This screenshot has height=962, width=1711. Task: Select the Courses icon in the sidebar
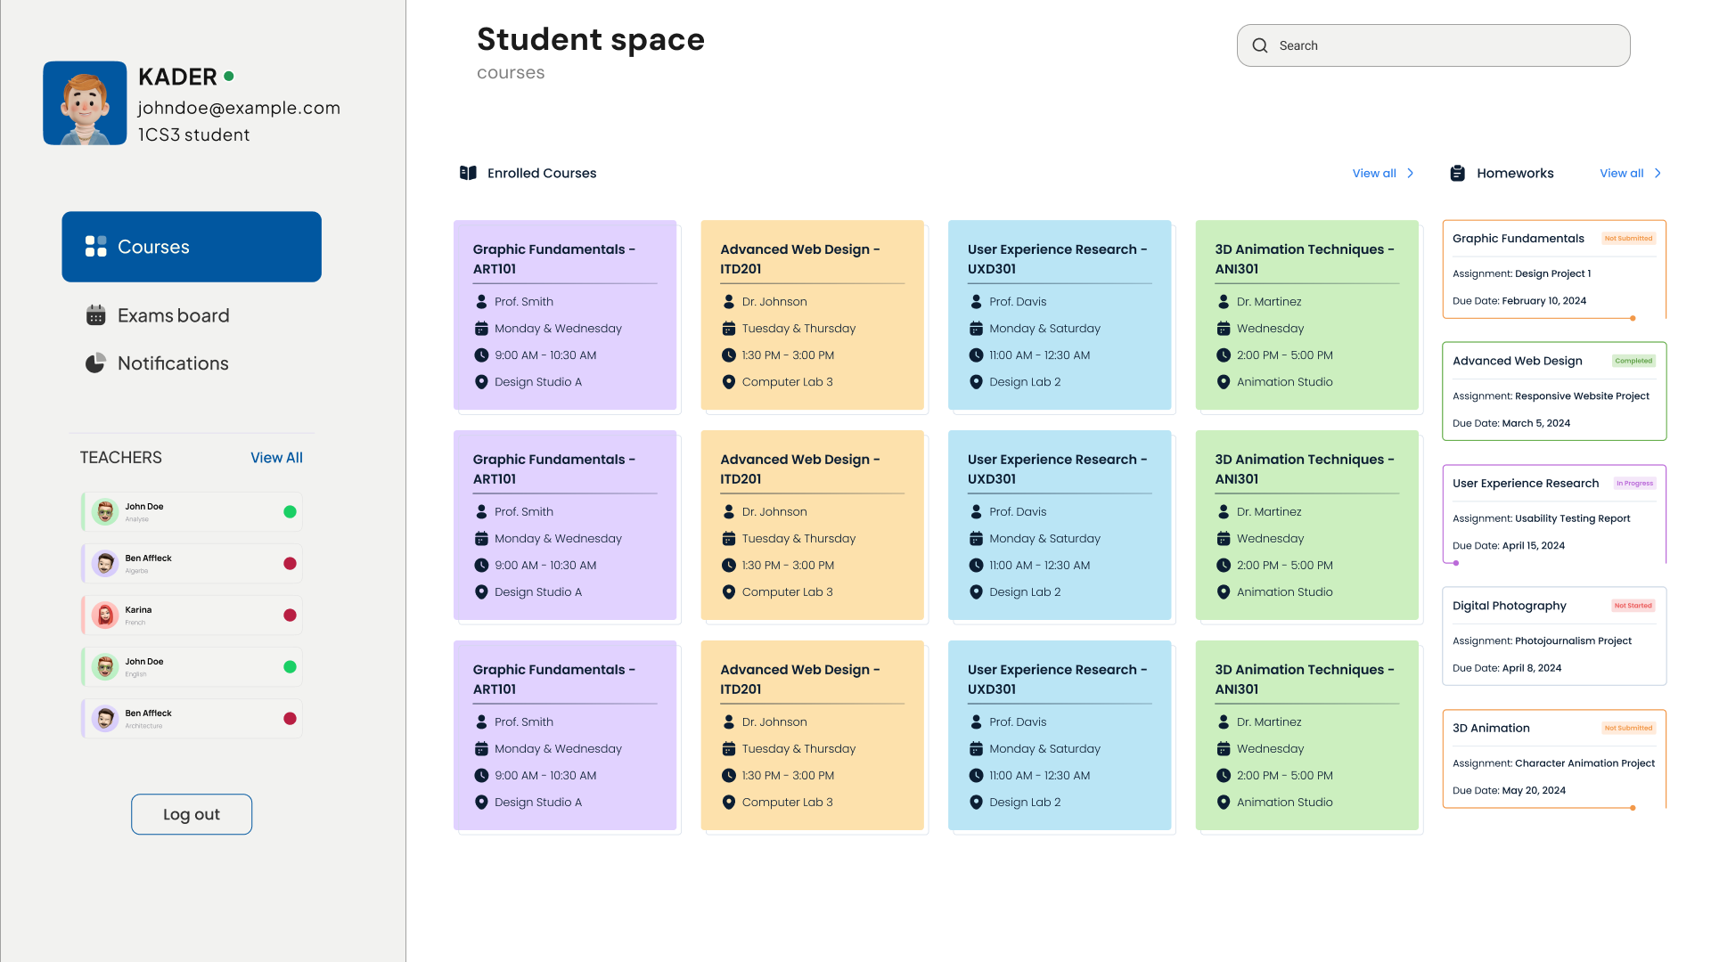pyautogui.click(x=94, y=247)
